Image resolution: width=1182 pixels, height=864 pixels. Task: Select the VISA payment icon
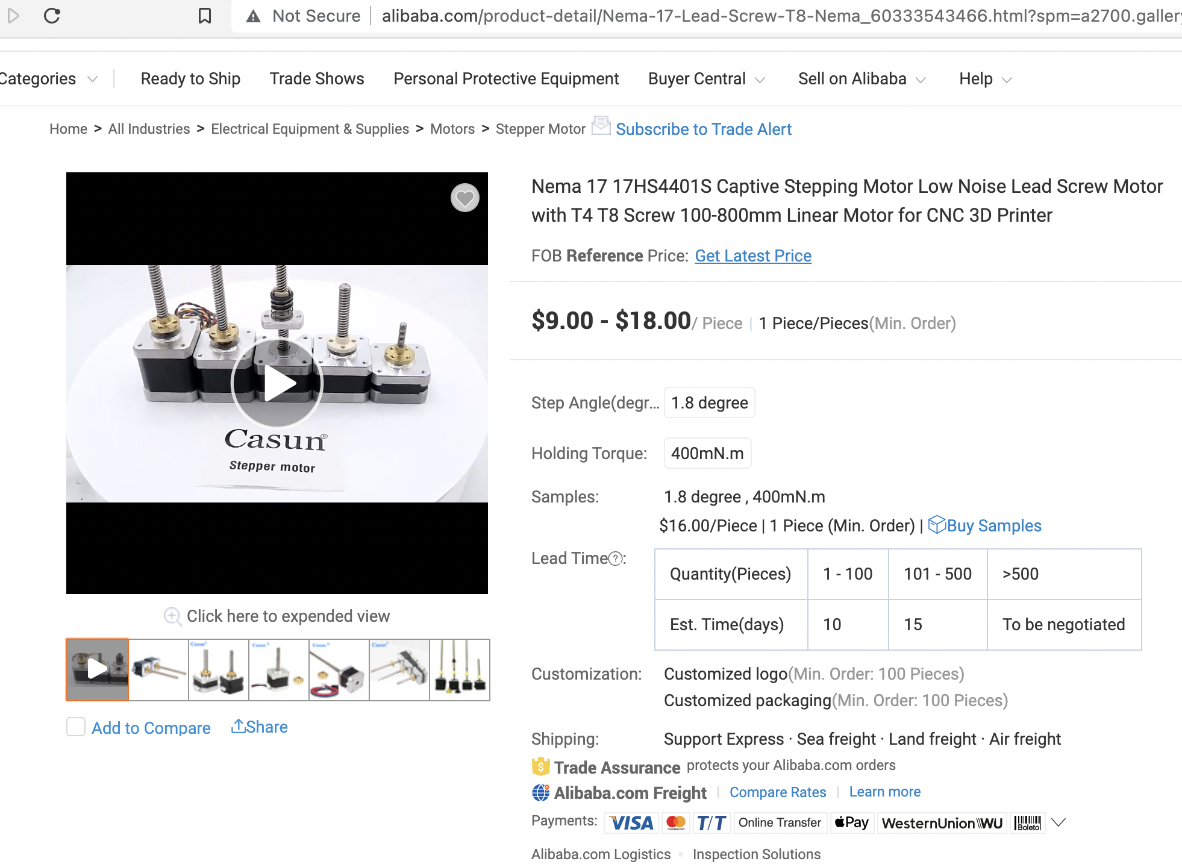[632, 823]
